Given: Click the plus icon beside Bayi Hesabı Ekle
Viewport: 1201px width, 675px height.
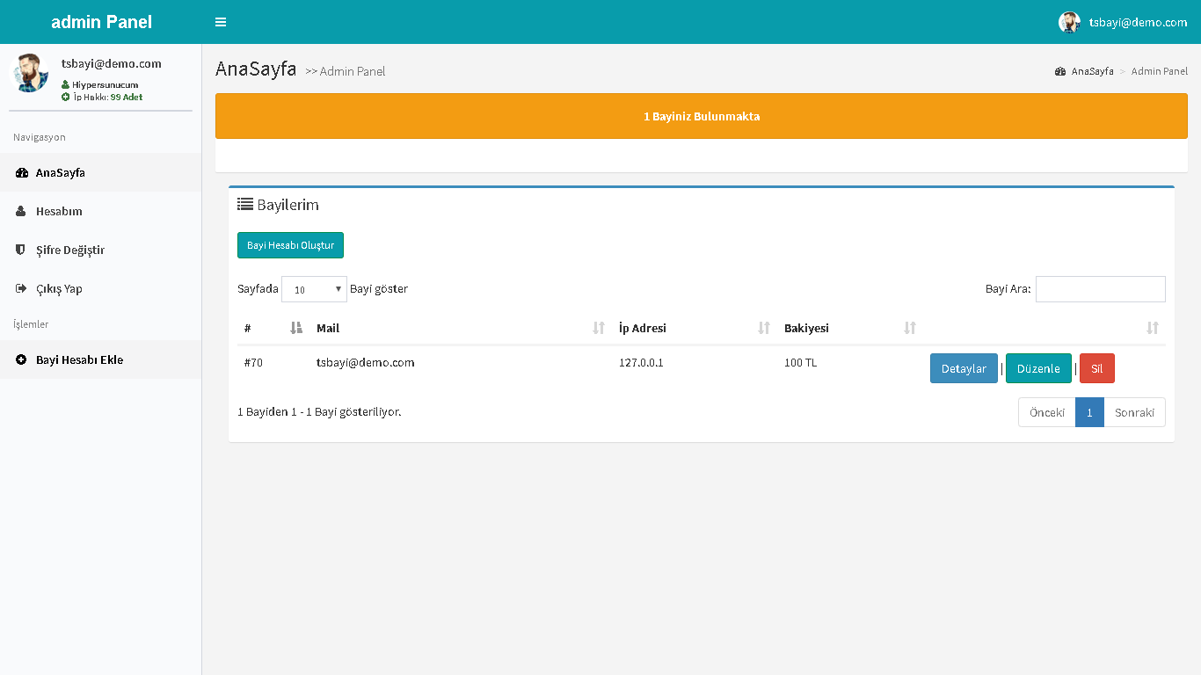Looking at the screenshot, I should click(x=21, y=360).
